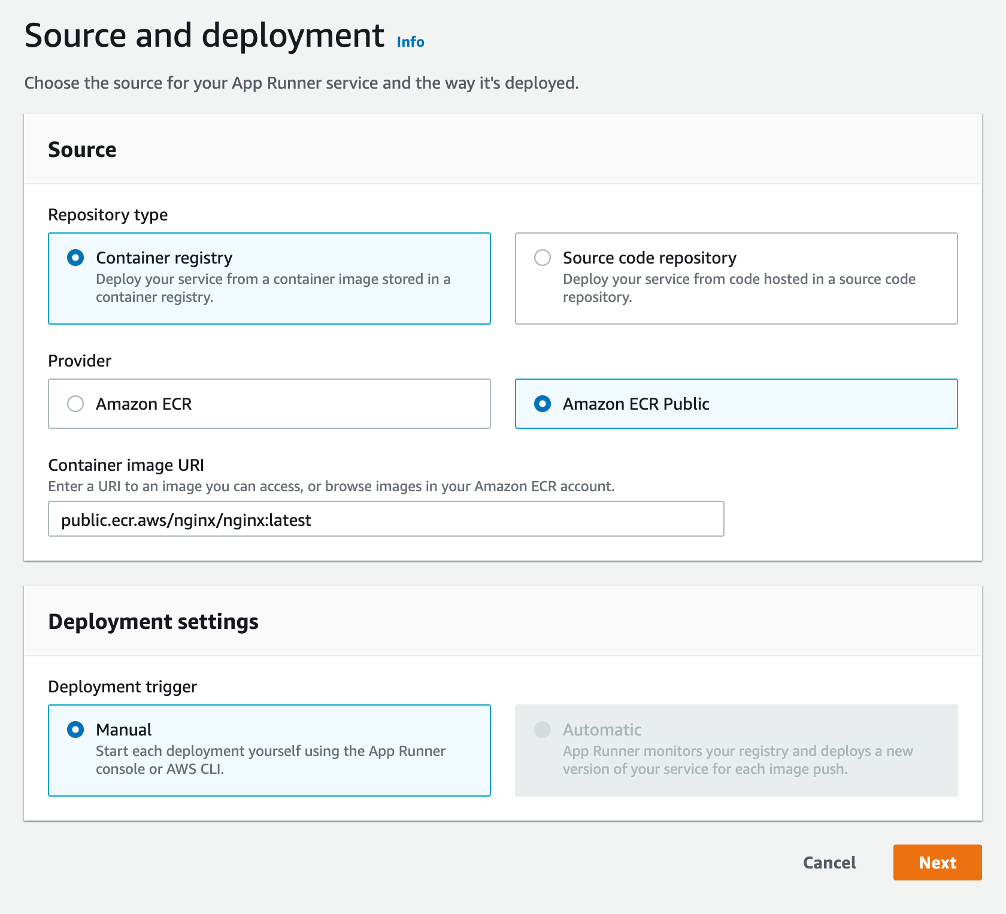This screenshot has height=914, width=1006.
Task: Open the Info link beside the heading
Action: [x=410, y=41]
